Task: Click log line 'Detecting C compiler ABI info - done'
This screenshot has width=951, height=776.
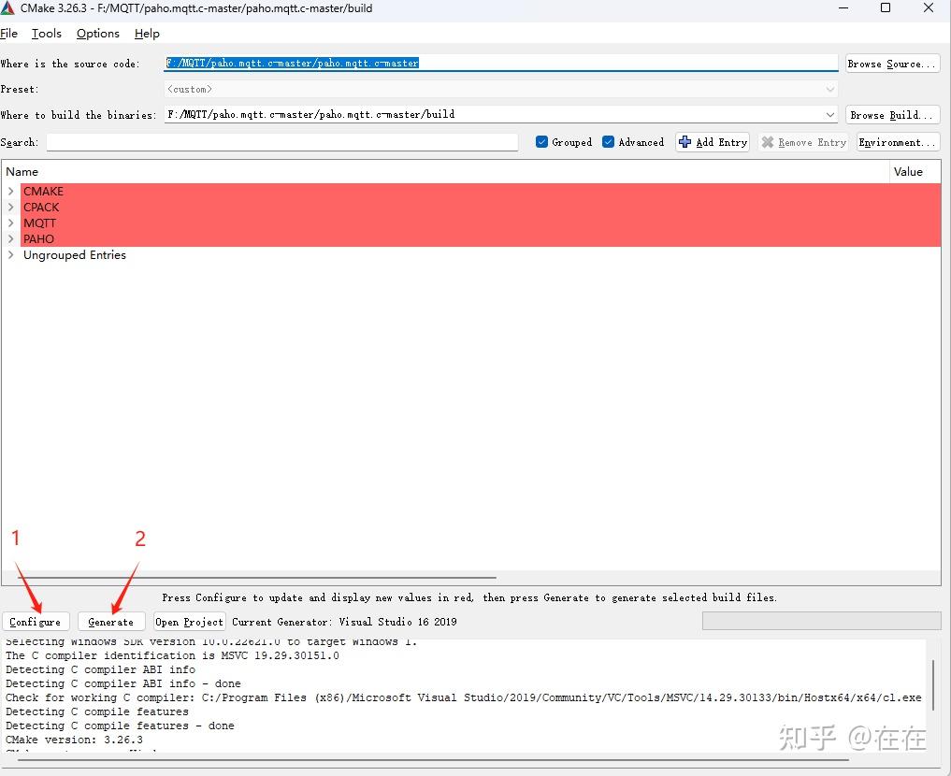Action: [x=123, y=683]
